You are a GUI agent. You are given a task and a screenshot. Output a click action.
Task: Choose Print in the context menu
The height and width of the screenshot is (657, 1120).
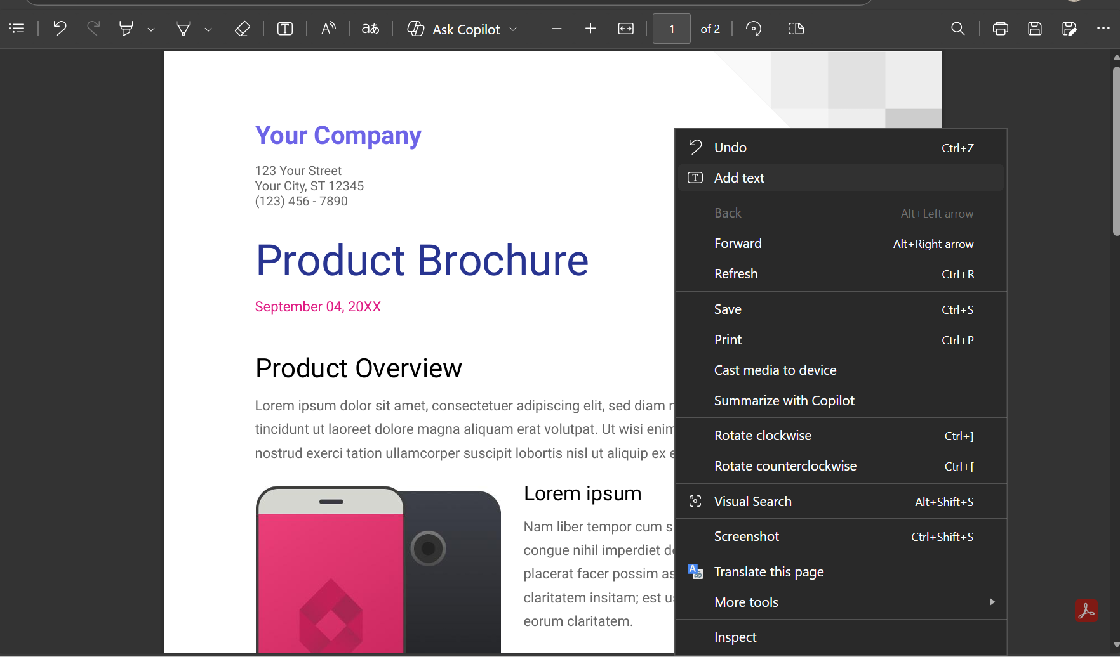(841, 340)
